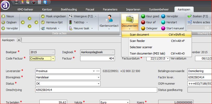The height and width of the screenshot is (104, 212).
Task: Switch to the KMO-beheer ribbon tab
Action: (25, 9)
